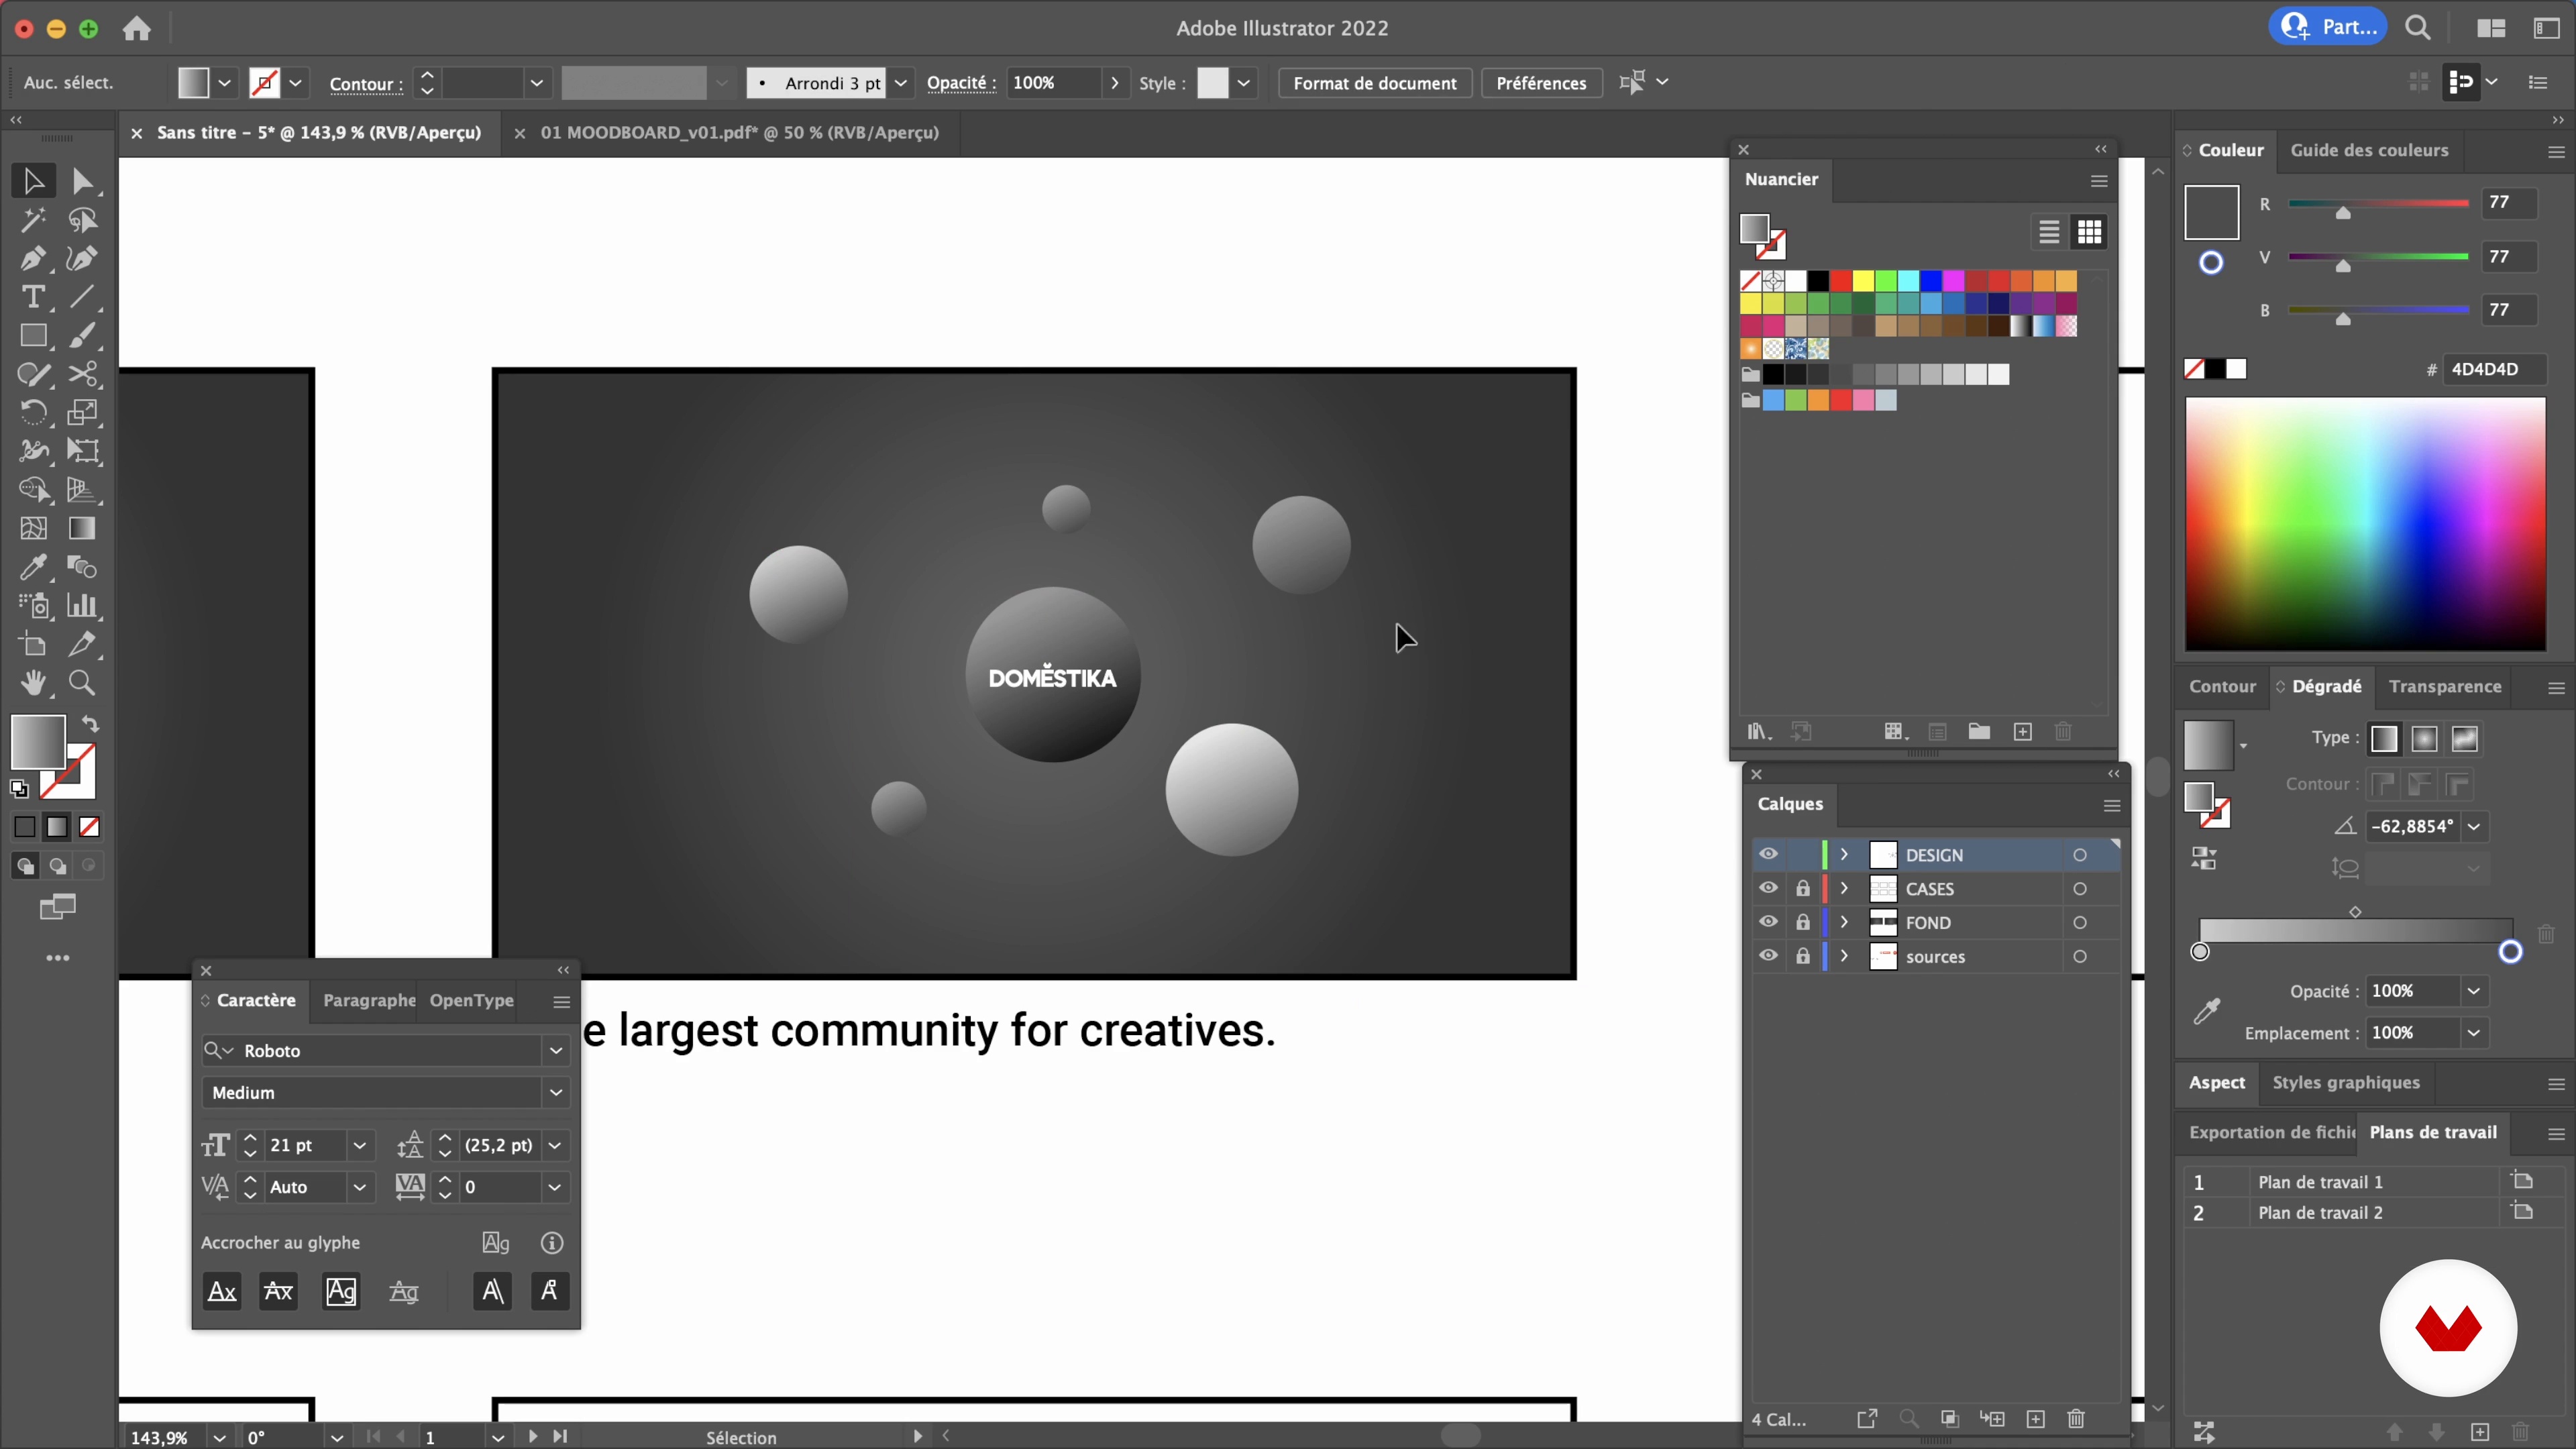Select the Hand tool
Viewport: 2576px width, 1449px height.
click(x=33, y=683)
